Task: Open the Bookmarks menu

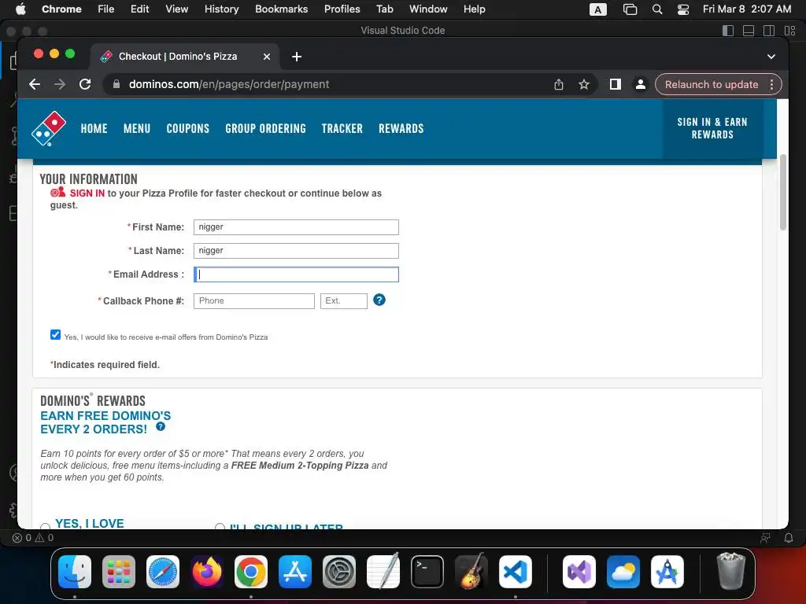Action: coord(281,9)
